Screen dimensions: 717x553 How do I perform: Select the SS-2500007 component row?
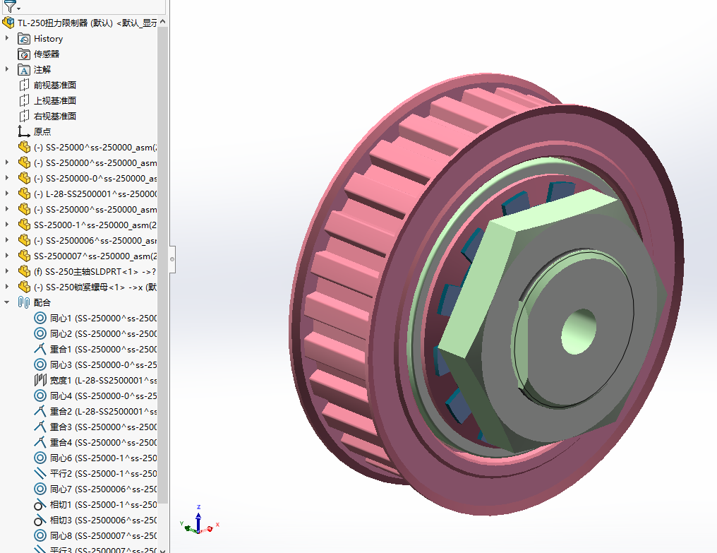point(88,256)
